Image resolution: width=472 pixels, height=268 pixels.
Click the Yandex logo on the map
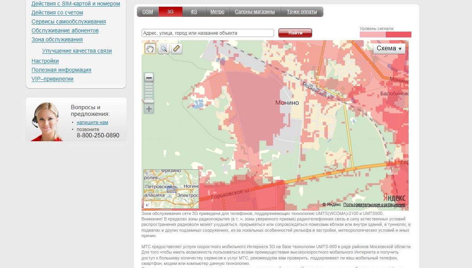(x=394, y=197)
